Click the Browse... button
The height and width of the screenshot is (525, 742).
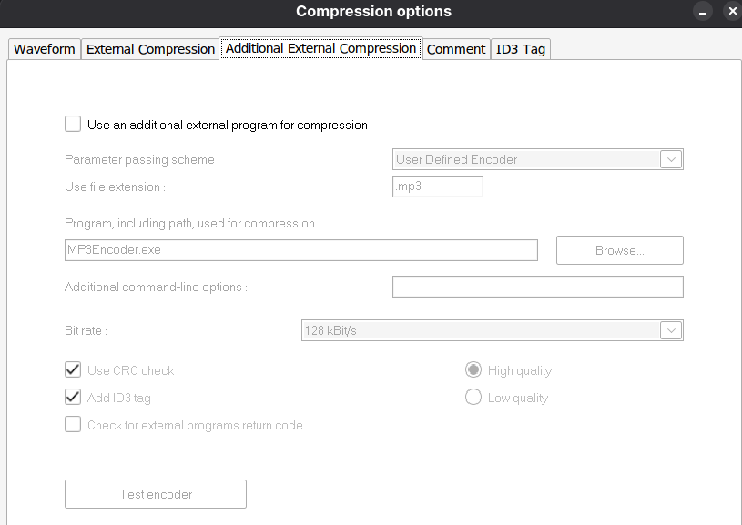coord(619,250)
